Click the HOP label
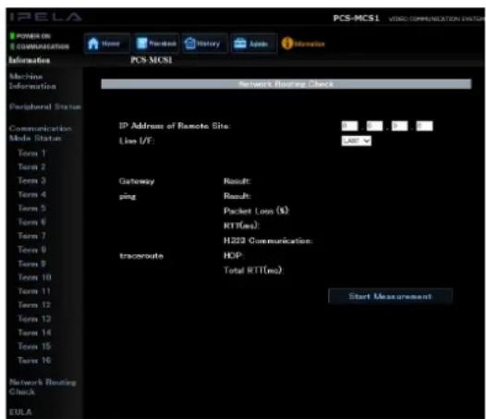Screen dimensions: 486x419 (x=234, y=255)
